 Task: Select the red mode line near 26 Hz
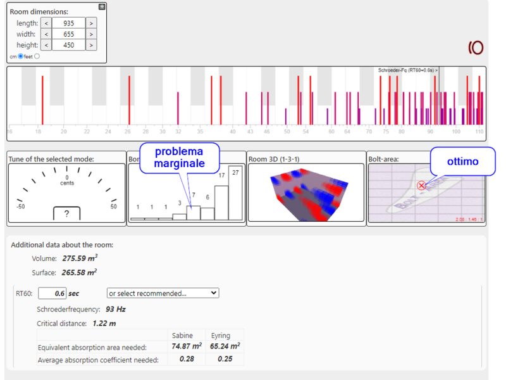point(128,100)
